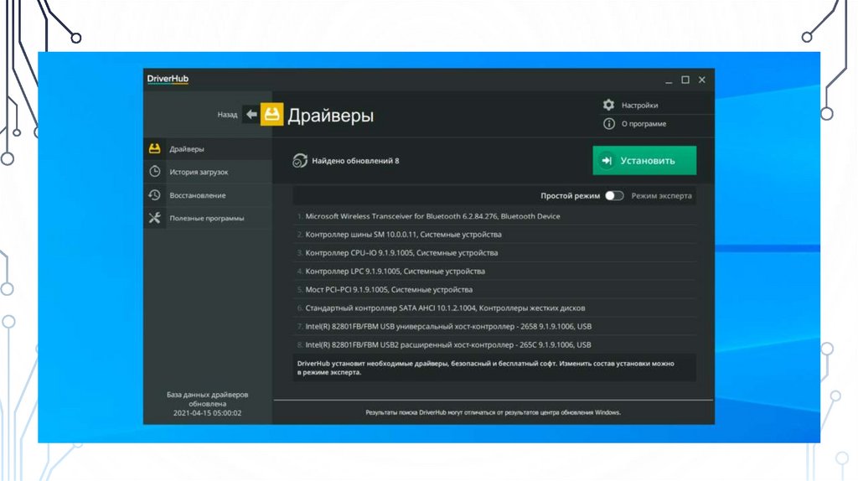
Task: Click the Найдено обновлений 8 text
Action: 355,160
